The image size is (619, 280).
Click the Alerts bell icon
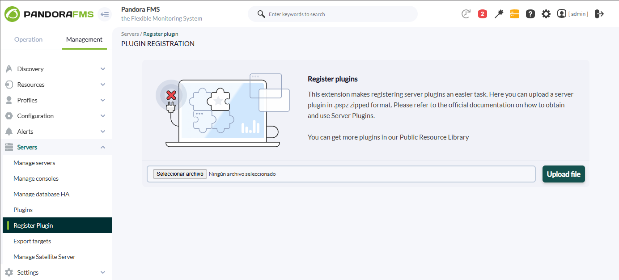pos(9,132)
